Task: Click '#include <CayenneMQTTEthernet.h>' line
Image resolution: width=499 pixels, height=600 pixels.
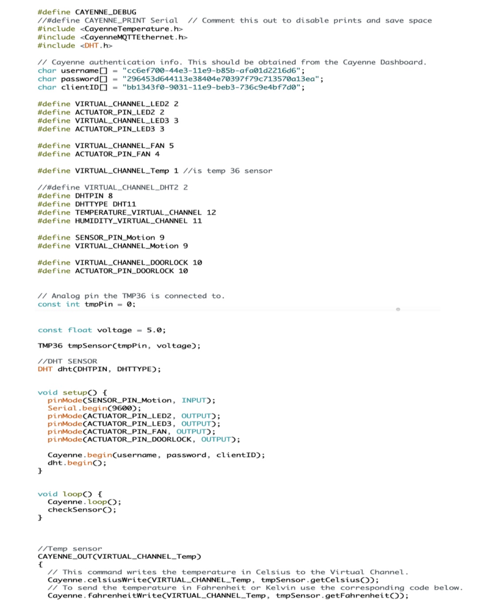Action: pos(113,37)
